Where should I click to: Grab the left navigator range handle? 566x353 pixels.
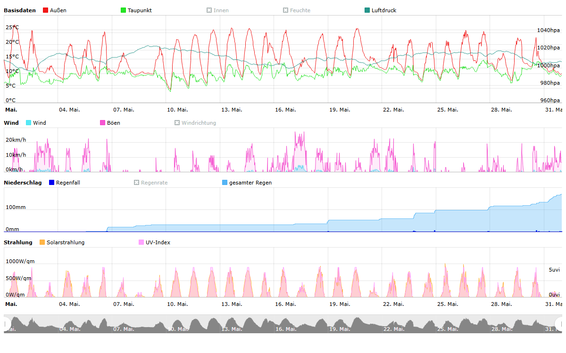[x=7, y=323]
